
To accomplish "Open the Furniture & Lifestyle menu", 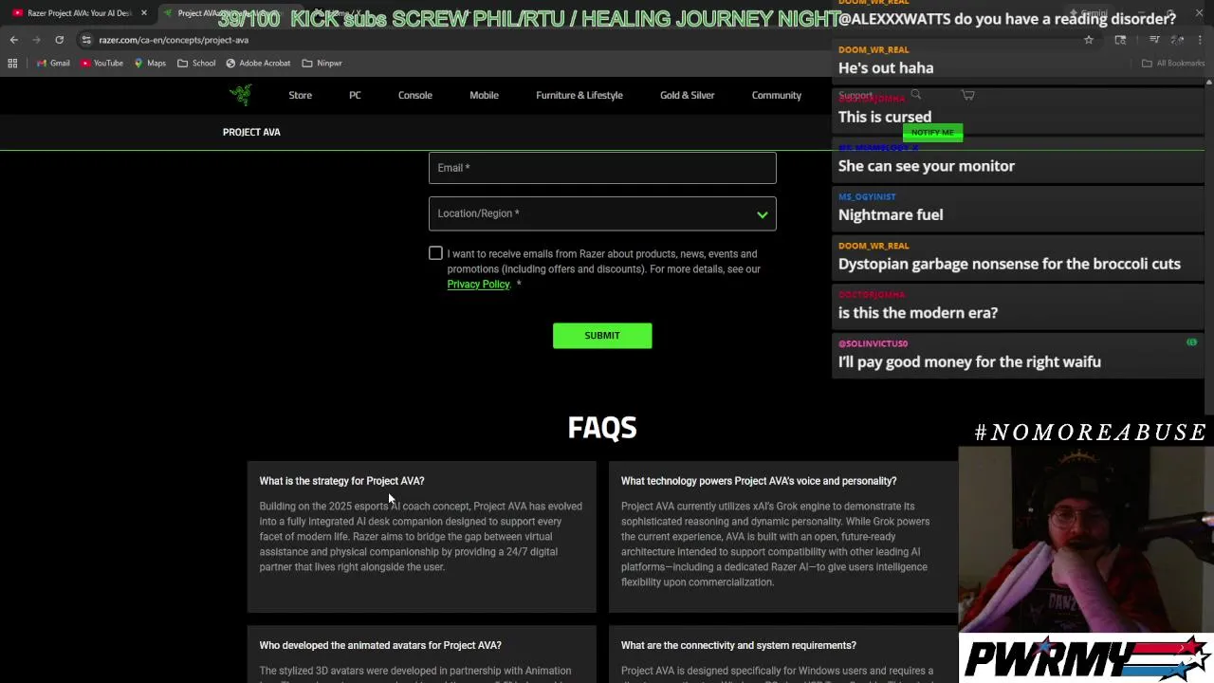I will 579,95.
